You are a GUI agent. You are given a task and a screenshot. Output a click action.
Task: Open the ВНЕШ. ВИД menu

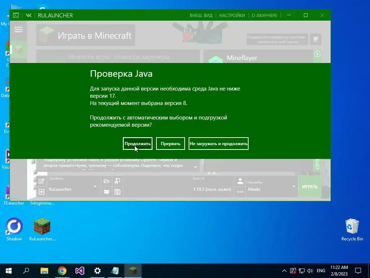point(201,15)
